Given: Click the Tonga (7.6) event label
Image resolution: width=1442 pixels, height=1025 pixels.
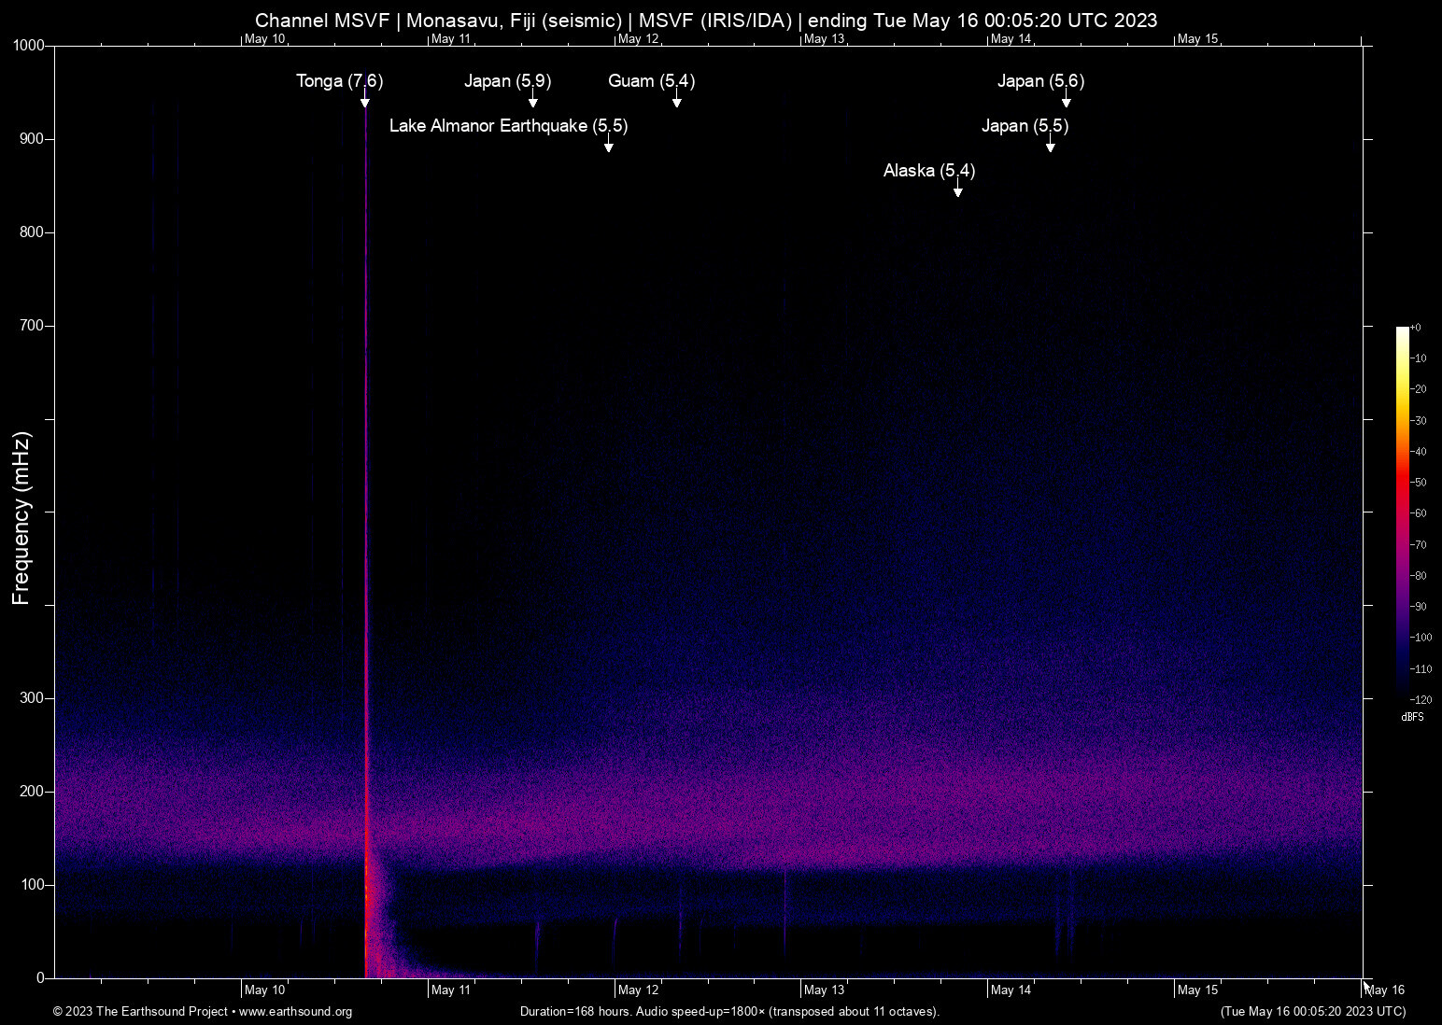Looking at the screenshot, I should coord(340,81).
